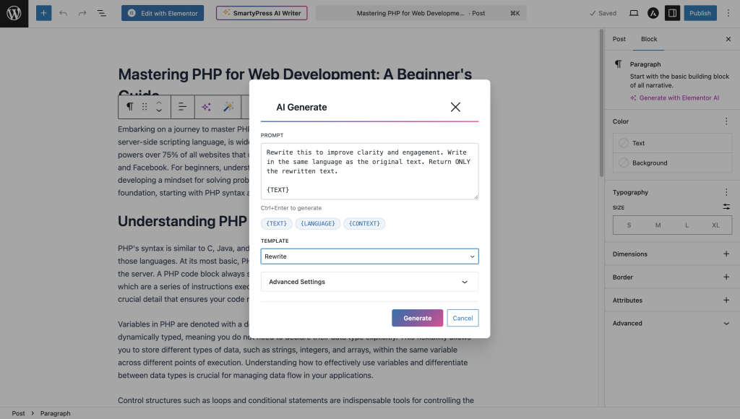
Task: Select the XL font size option
Action: (715, 225)
